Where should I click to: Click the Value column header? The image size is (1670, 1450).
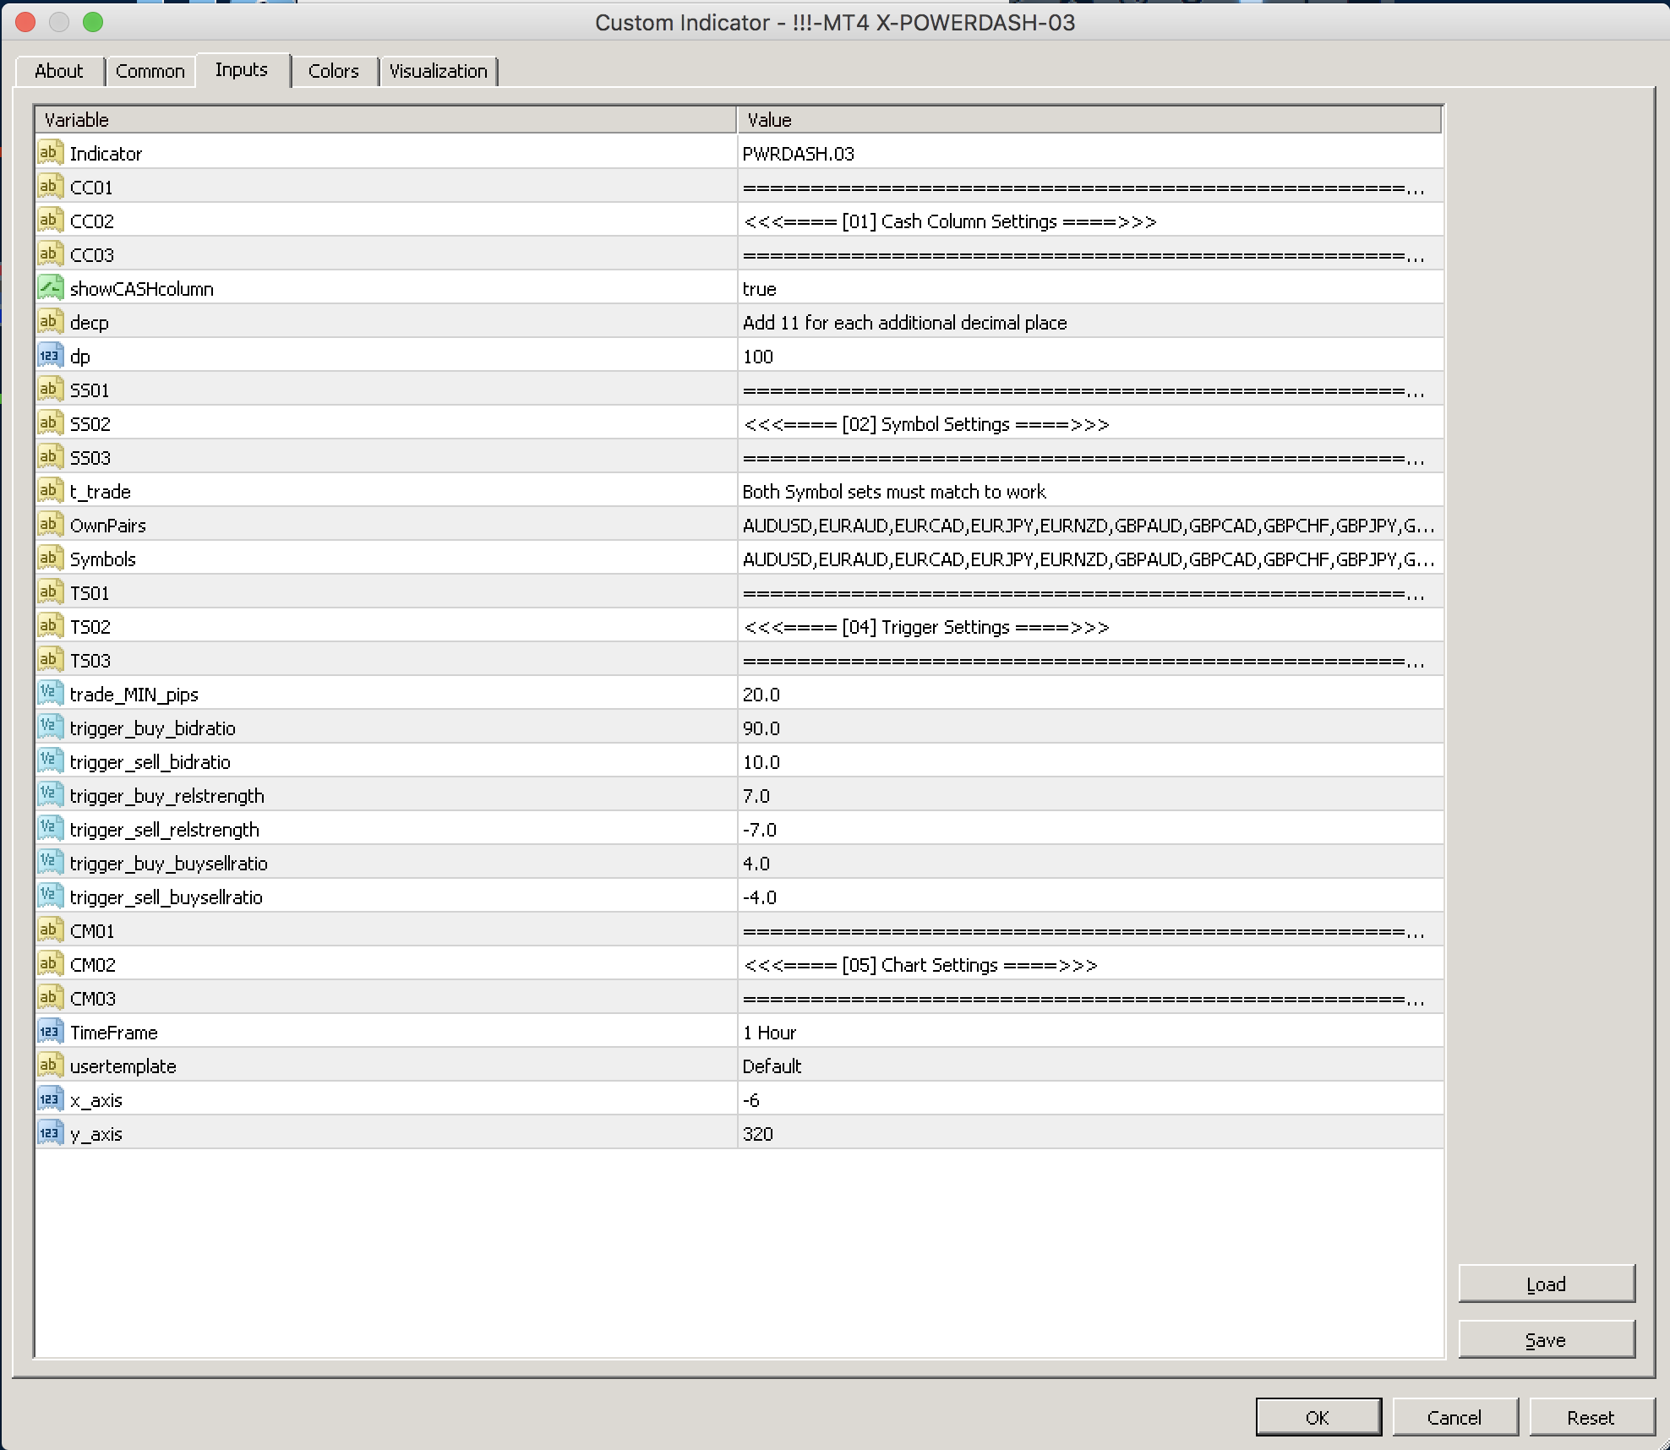1089,120
